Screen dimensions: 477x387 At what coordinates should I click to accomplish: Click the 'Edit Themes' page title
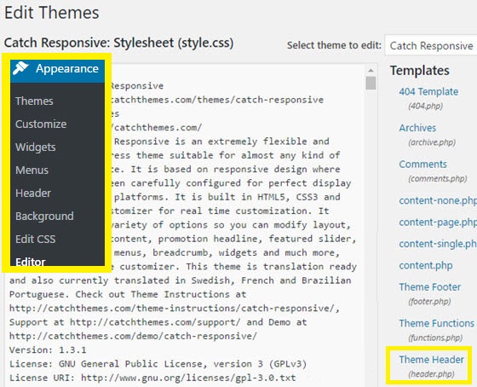click(x=52, y=13)
